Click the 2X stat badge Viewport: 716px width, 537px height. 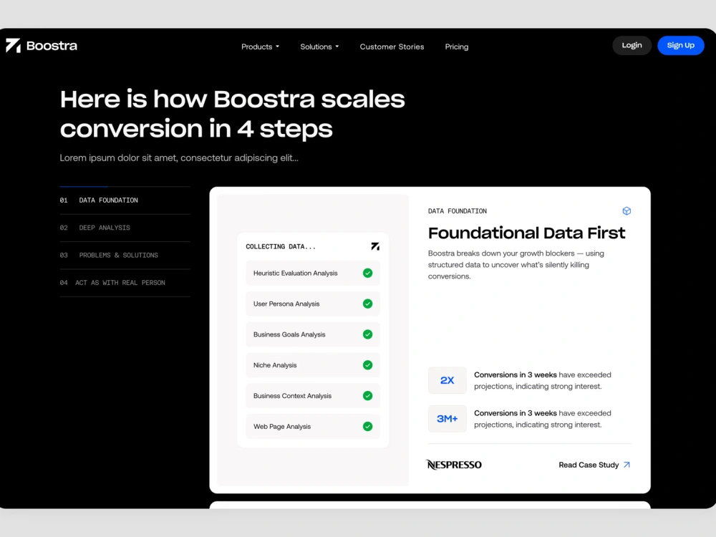coord(447,380)
